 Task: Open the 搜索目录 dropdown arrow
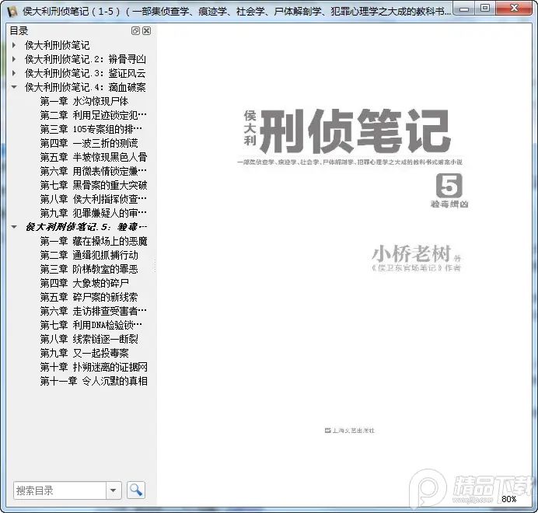(114, 490)
